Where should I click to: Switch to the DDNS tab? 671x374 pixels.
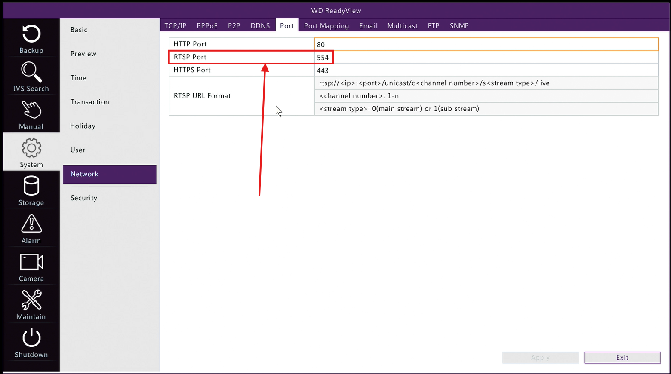260,26
